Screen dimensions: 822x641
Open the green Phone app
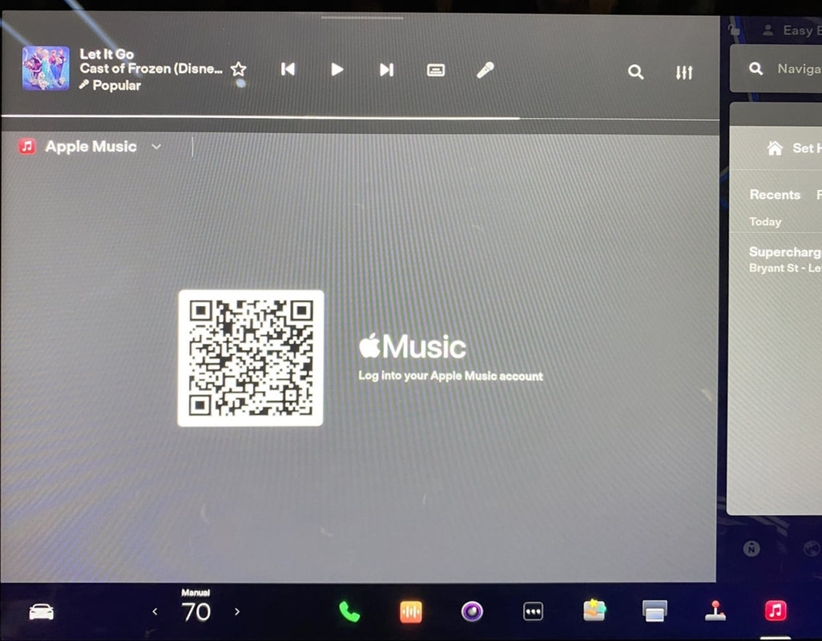pyautogui.click(x=349, y=611)
